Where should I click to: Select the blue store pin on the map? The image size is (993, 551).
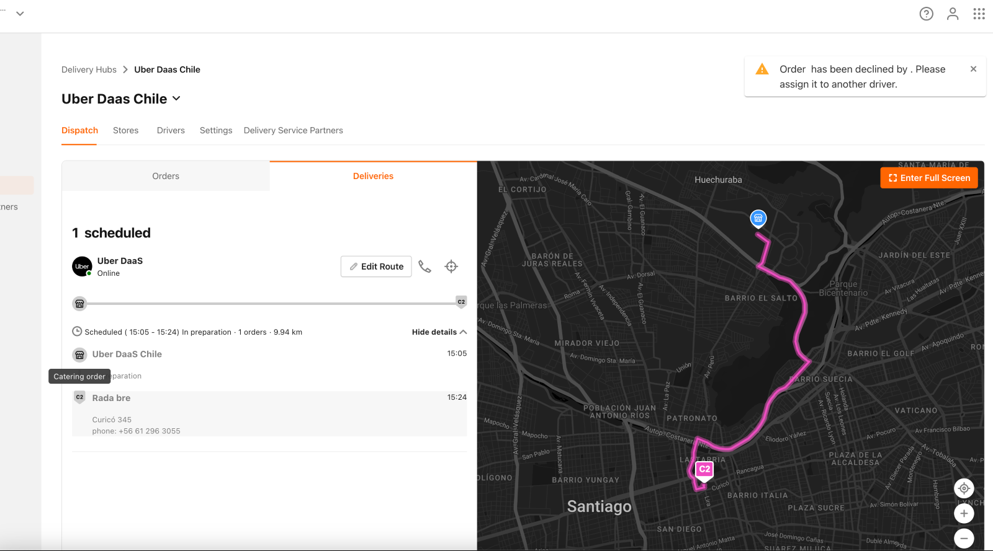[758, 218]
